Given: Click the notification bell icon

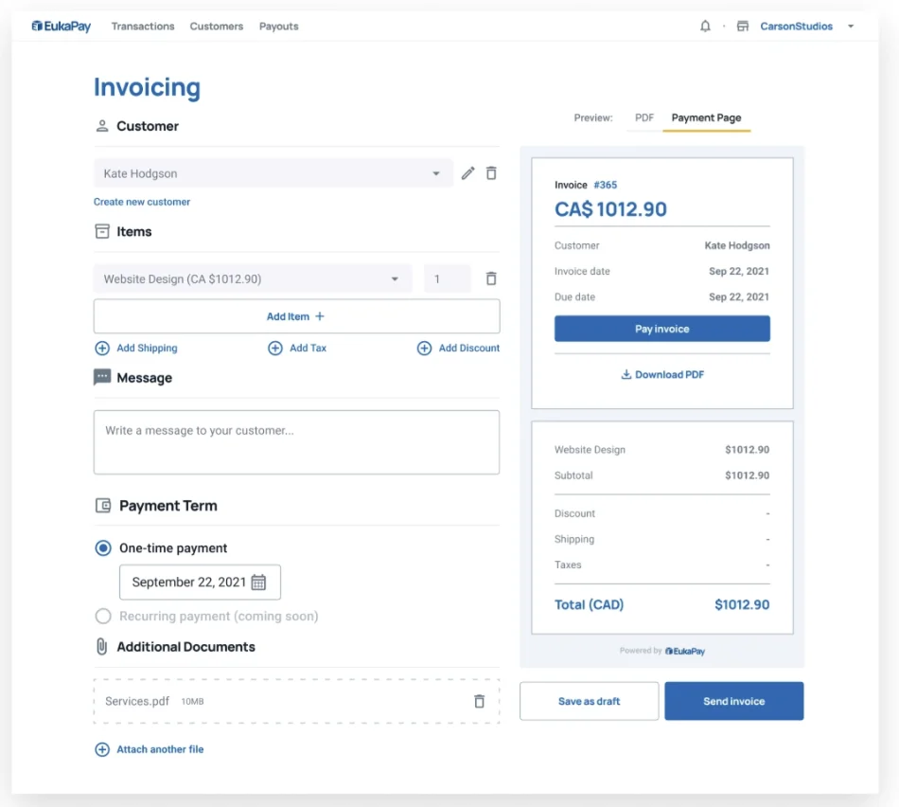Looking at the screenshot, I should click(705, 26).
